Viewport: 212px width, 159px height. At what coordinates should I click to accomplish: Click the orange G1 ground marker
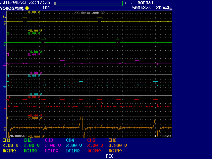(5, 129)
